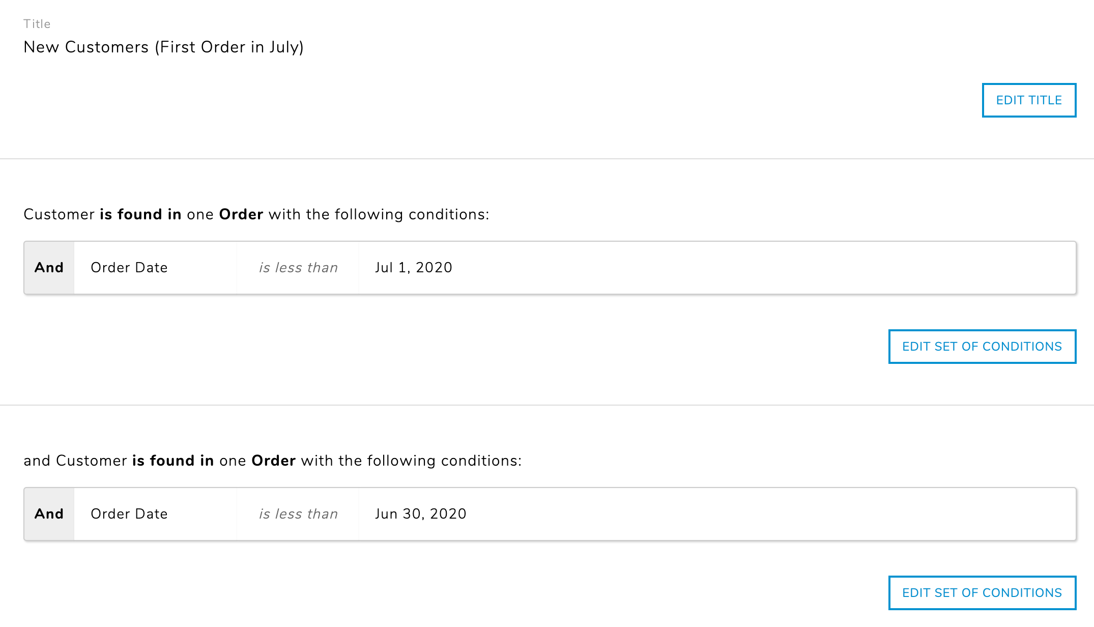The width and height of the screenshot is (1094, 627).
Task: Click 'is less than' before Jul 1, 2020
Action: (x=298, y=268)
